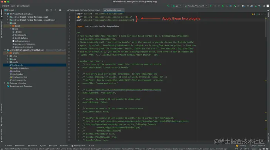Select the build.gradle (:app) editor tab
Viewport: 270px width, 150px height.
pyautogui.click(x=113, y=10)
